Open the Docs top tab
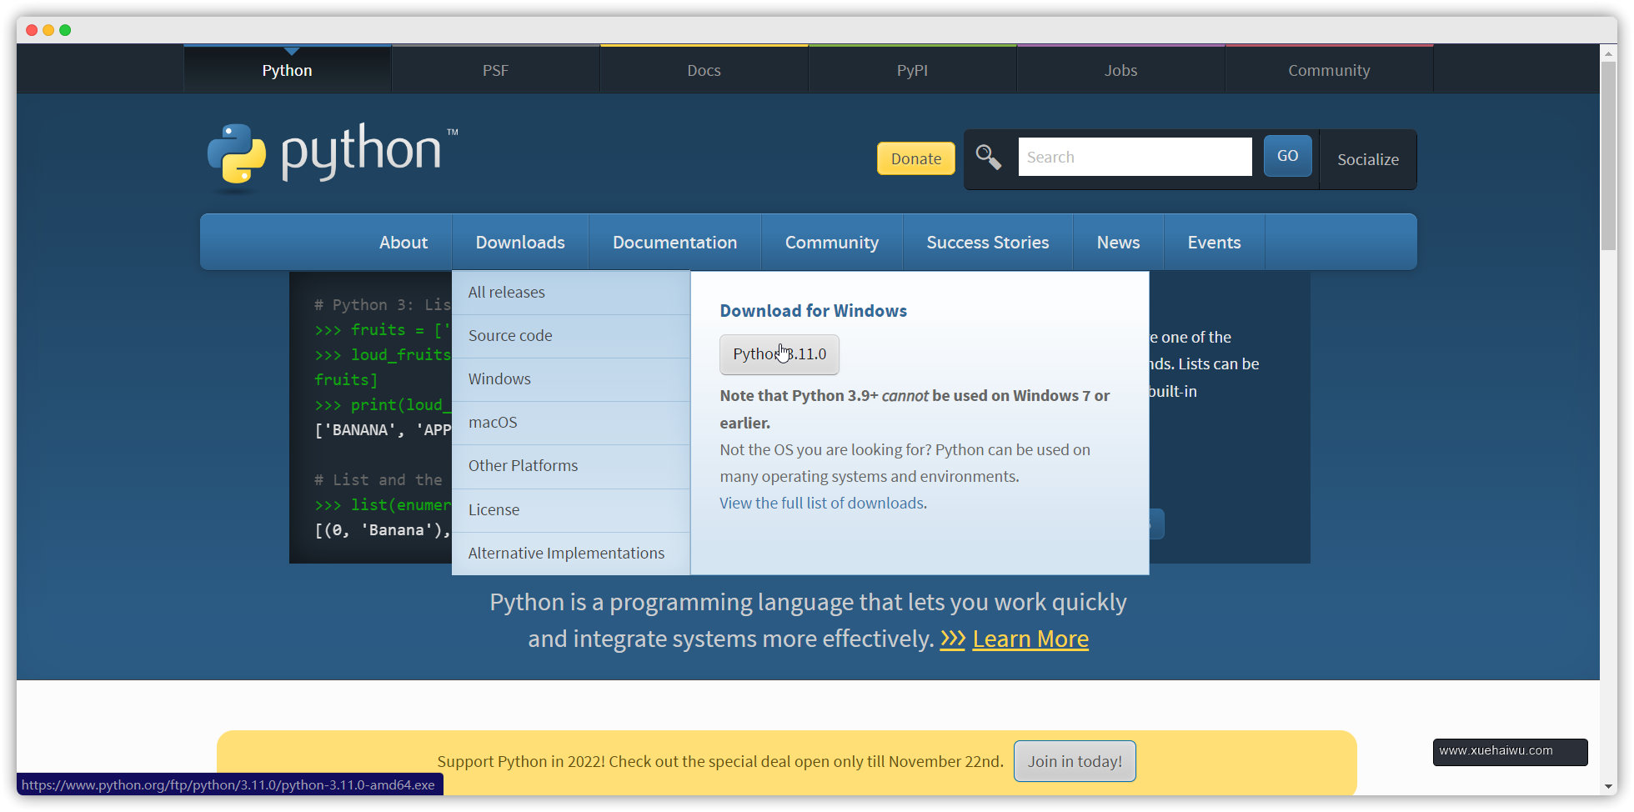Screen dimensions: 1634x812 pyautogui.click(x=704, y=70)
